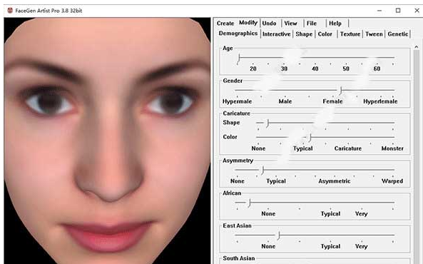This screenshot has height=264, width=423.
Task: Click the Asymmetric label under Asymmetry
Action: (335, 181)
